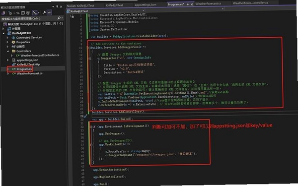Viewport: 298px width, 186px height.
Task: Open the search options dropdown arrow beside the magnifier
Action: coord(62,18)
